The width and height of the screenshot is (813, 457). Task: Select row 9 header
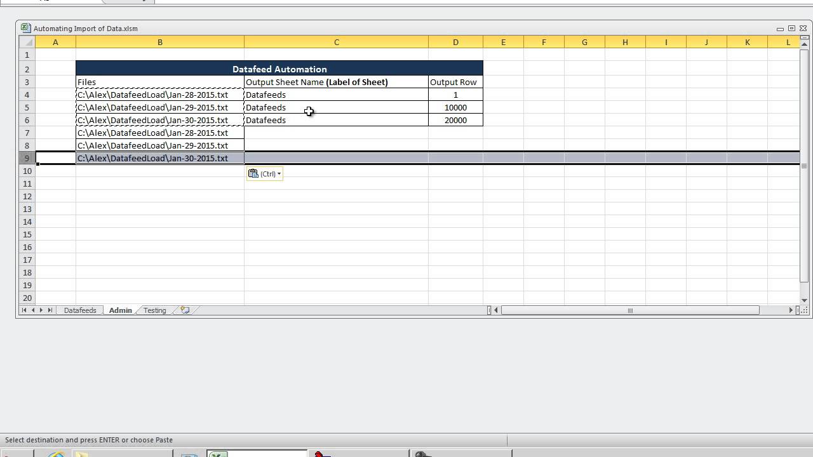(27, 158)
